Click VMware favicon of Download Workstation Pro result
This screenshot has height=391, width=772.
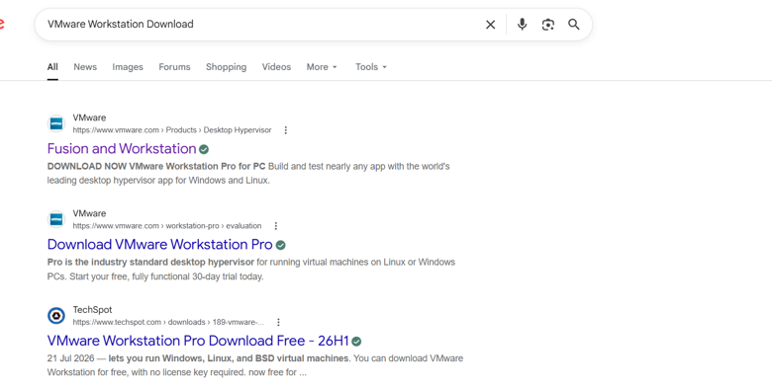pos(56,219)
